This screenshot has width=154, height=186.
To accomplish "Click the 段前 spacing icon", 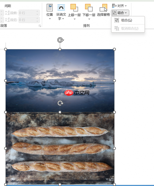I will pos(7,13).
